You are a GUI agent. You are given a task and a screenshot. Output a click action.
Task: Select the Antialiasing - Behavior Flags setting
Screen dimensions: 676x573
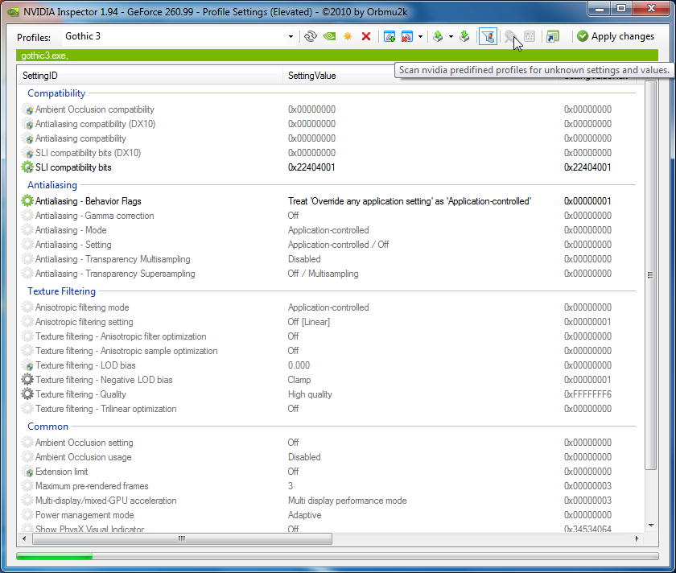[88, 201]
